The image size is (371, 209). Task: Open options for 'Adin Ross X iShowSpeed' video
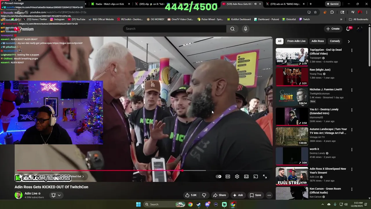[352, 170]
